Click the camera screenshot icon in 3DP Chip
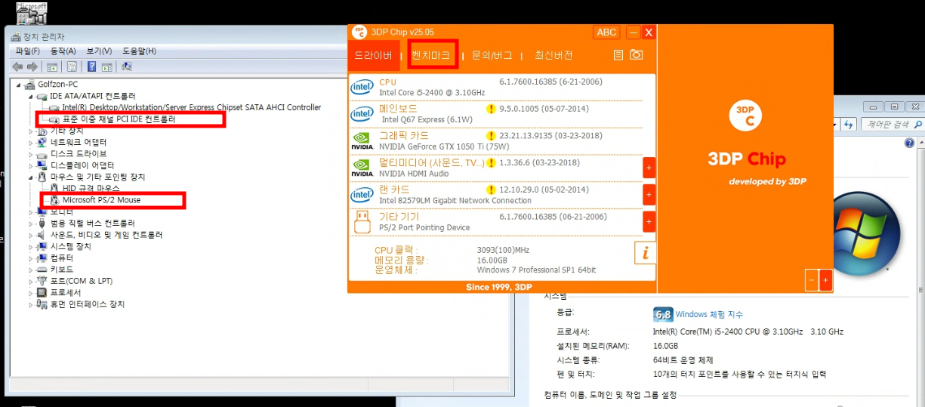 [637, 55]
